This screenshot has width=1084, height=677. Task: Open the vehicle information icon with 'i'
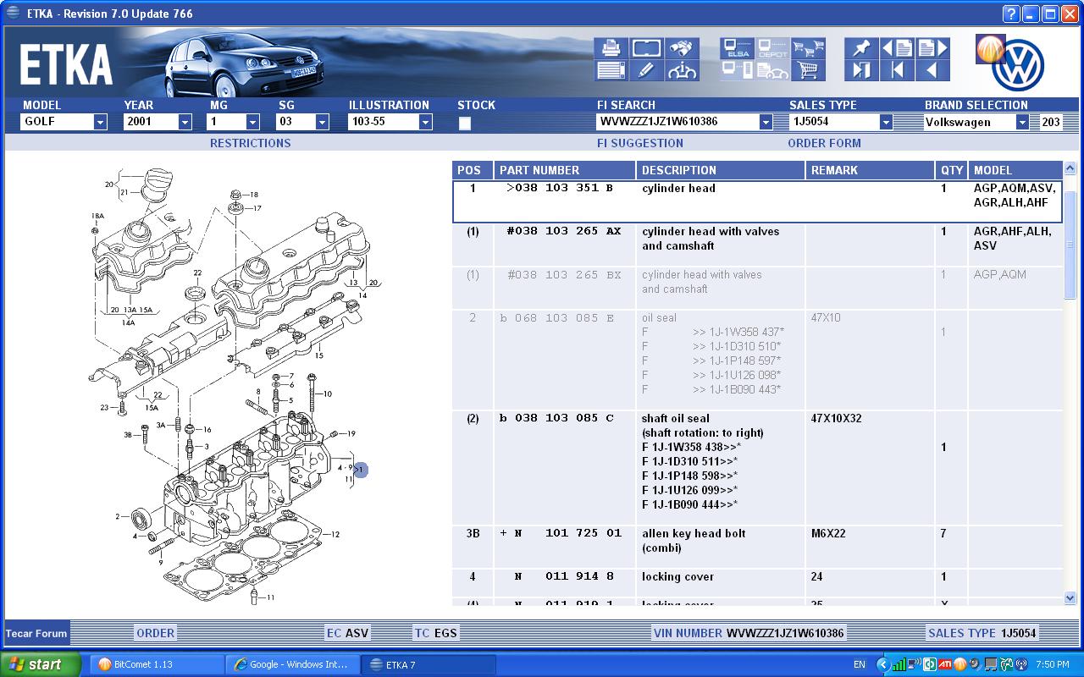(x=682, y=70)
